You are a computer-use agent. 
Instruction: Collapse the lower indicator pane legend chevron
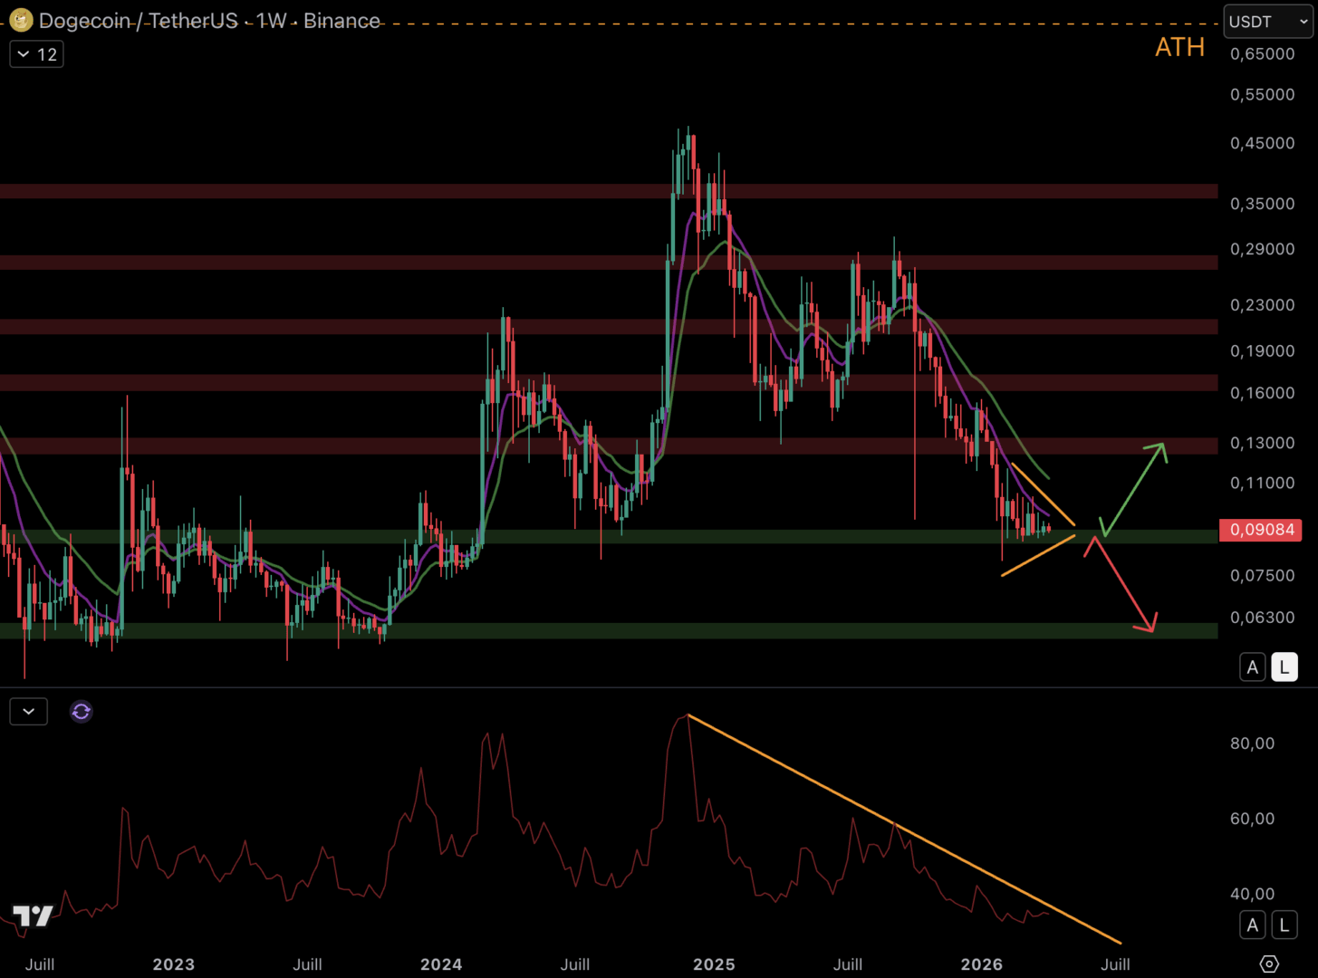(29, 712)
